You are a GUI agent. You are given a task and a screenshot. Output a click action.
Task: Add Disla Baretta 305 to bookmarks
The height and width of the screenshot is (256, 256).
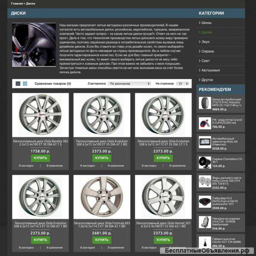click(26, 166)
